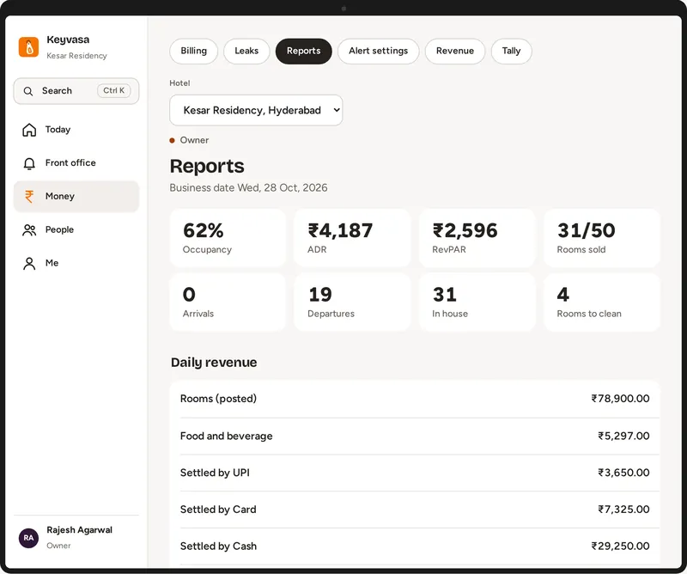Click the Food and beverage row label
The height and width of the screenshot is (574, 687).
226,436
